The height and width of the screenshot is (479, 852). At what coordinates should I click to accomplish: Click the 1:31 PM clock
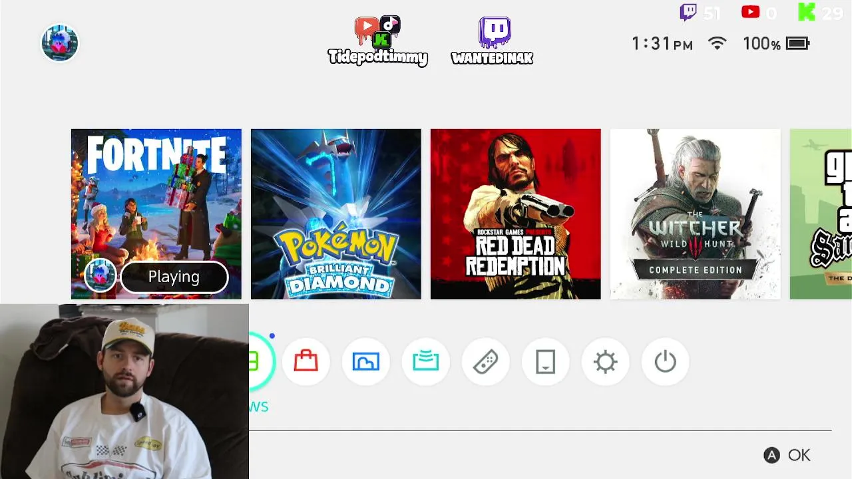click(x=662, y=44)
